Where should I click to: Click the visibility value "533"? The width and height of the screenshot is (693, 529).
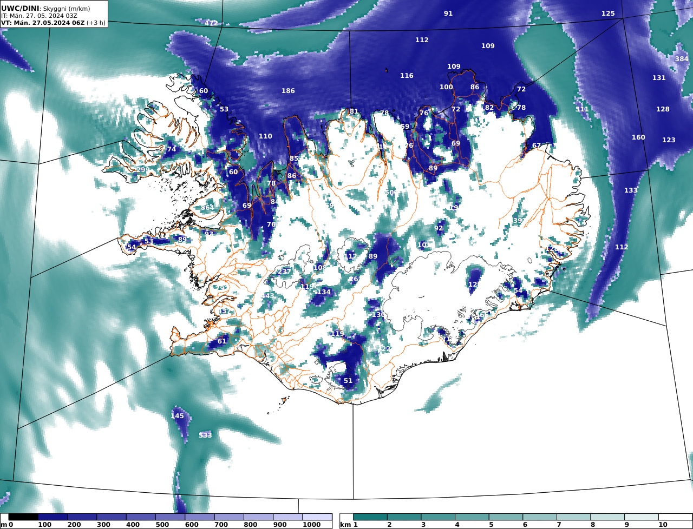point(205,435)
